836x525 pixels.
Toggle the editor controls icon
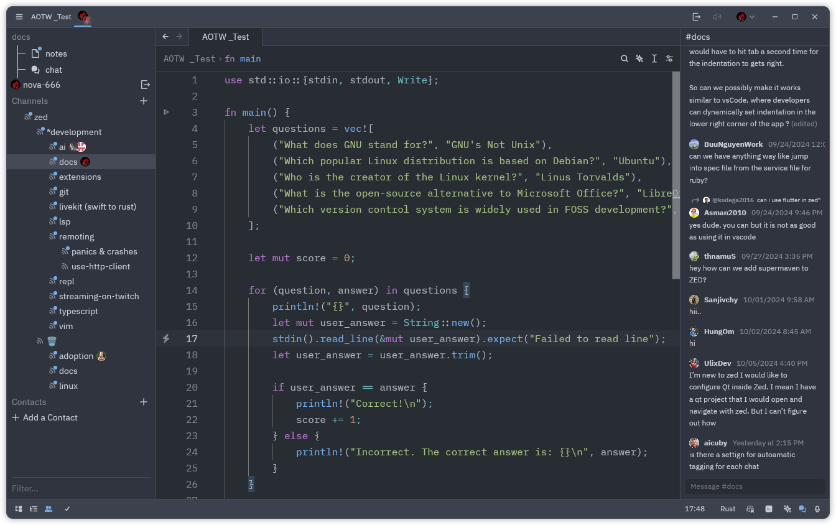coord(669,58)
